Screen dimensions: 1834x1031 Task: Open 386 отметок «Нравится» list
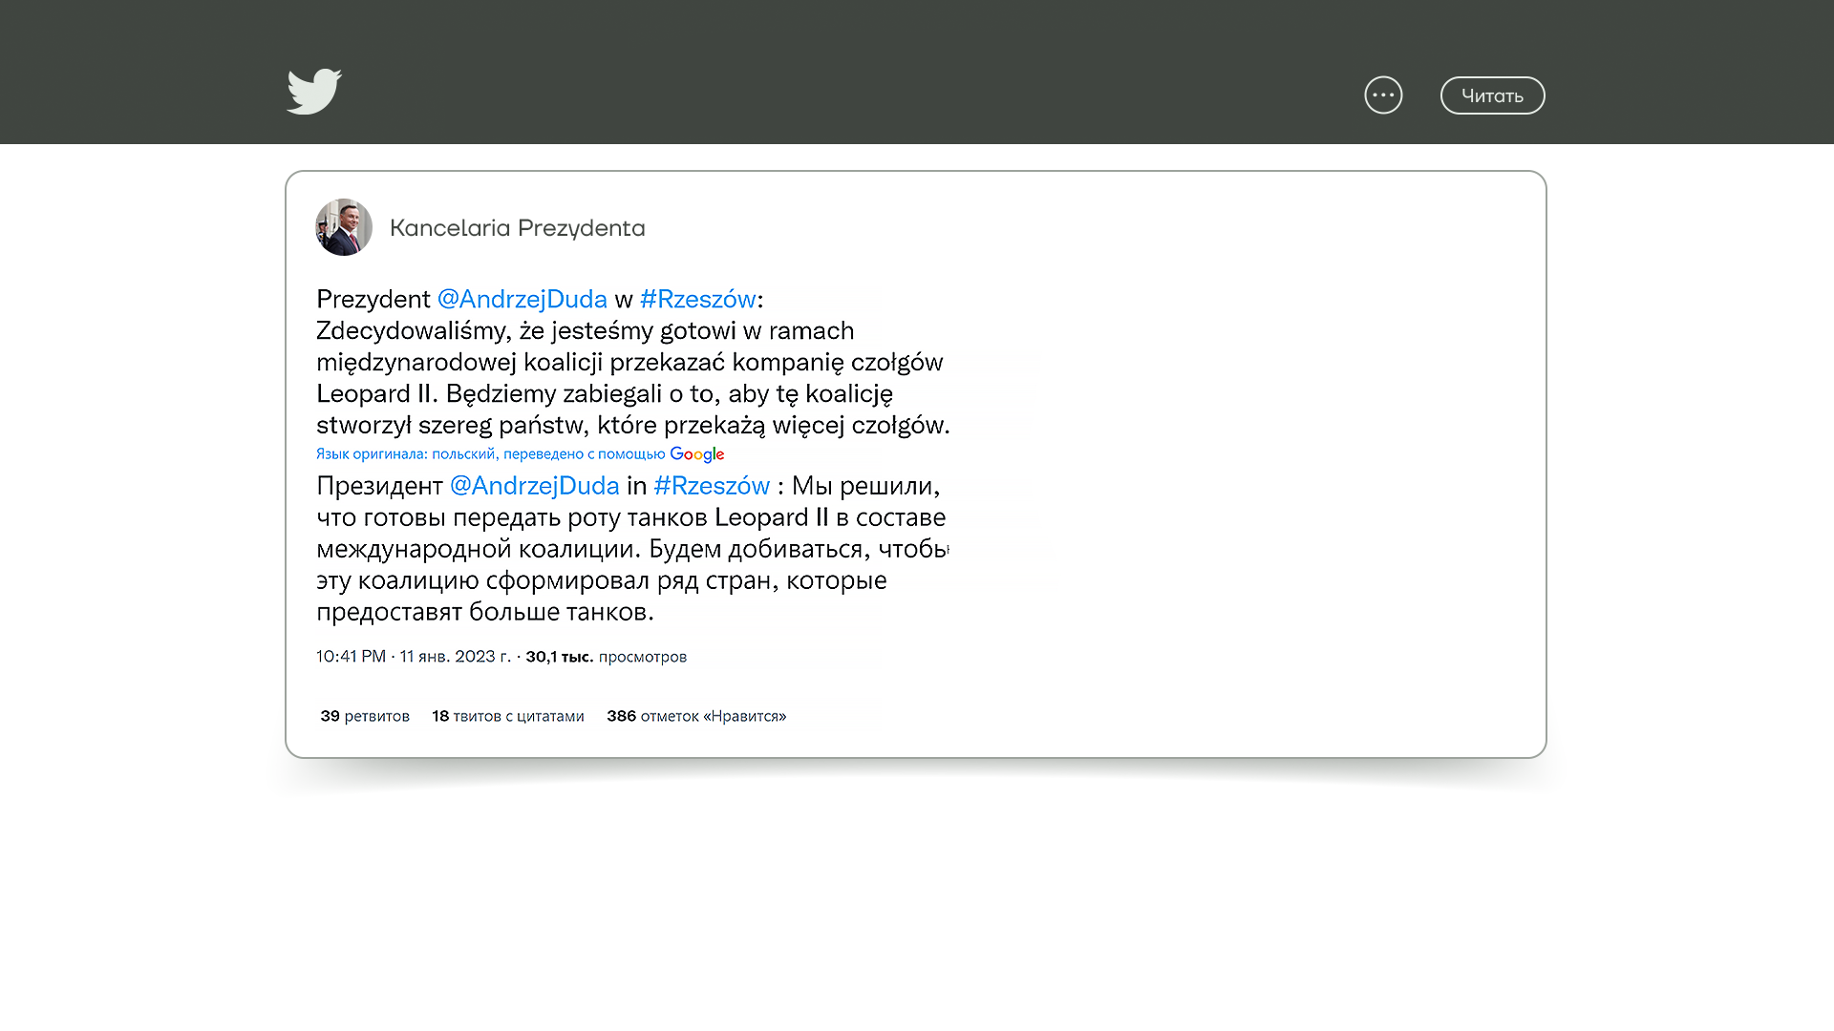(696, 716)
